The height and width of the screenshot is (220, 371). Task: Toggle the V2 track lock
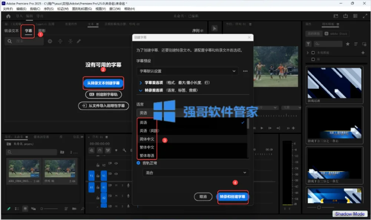[98, 165]
